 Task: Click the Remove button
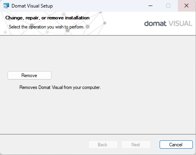point(29,76)
